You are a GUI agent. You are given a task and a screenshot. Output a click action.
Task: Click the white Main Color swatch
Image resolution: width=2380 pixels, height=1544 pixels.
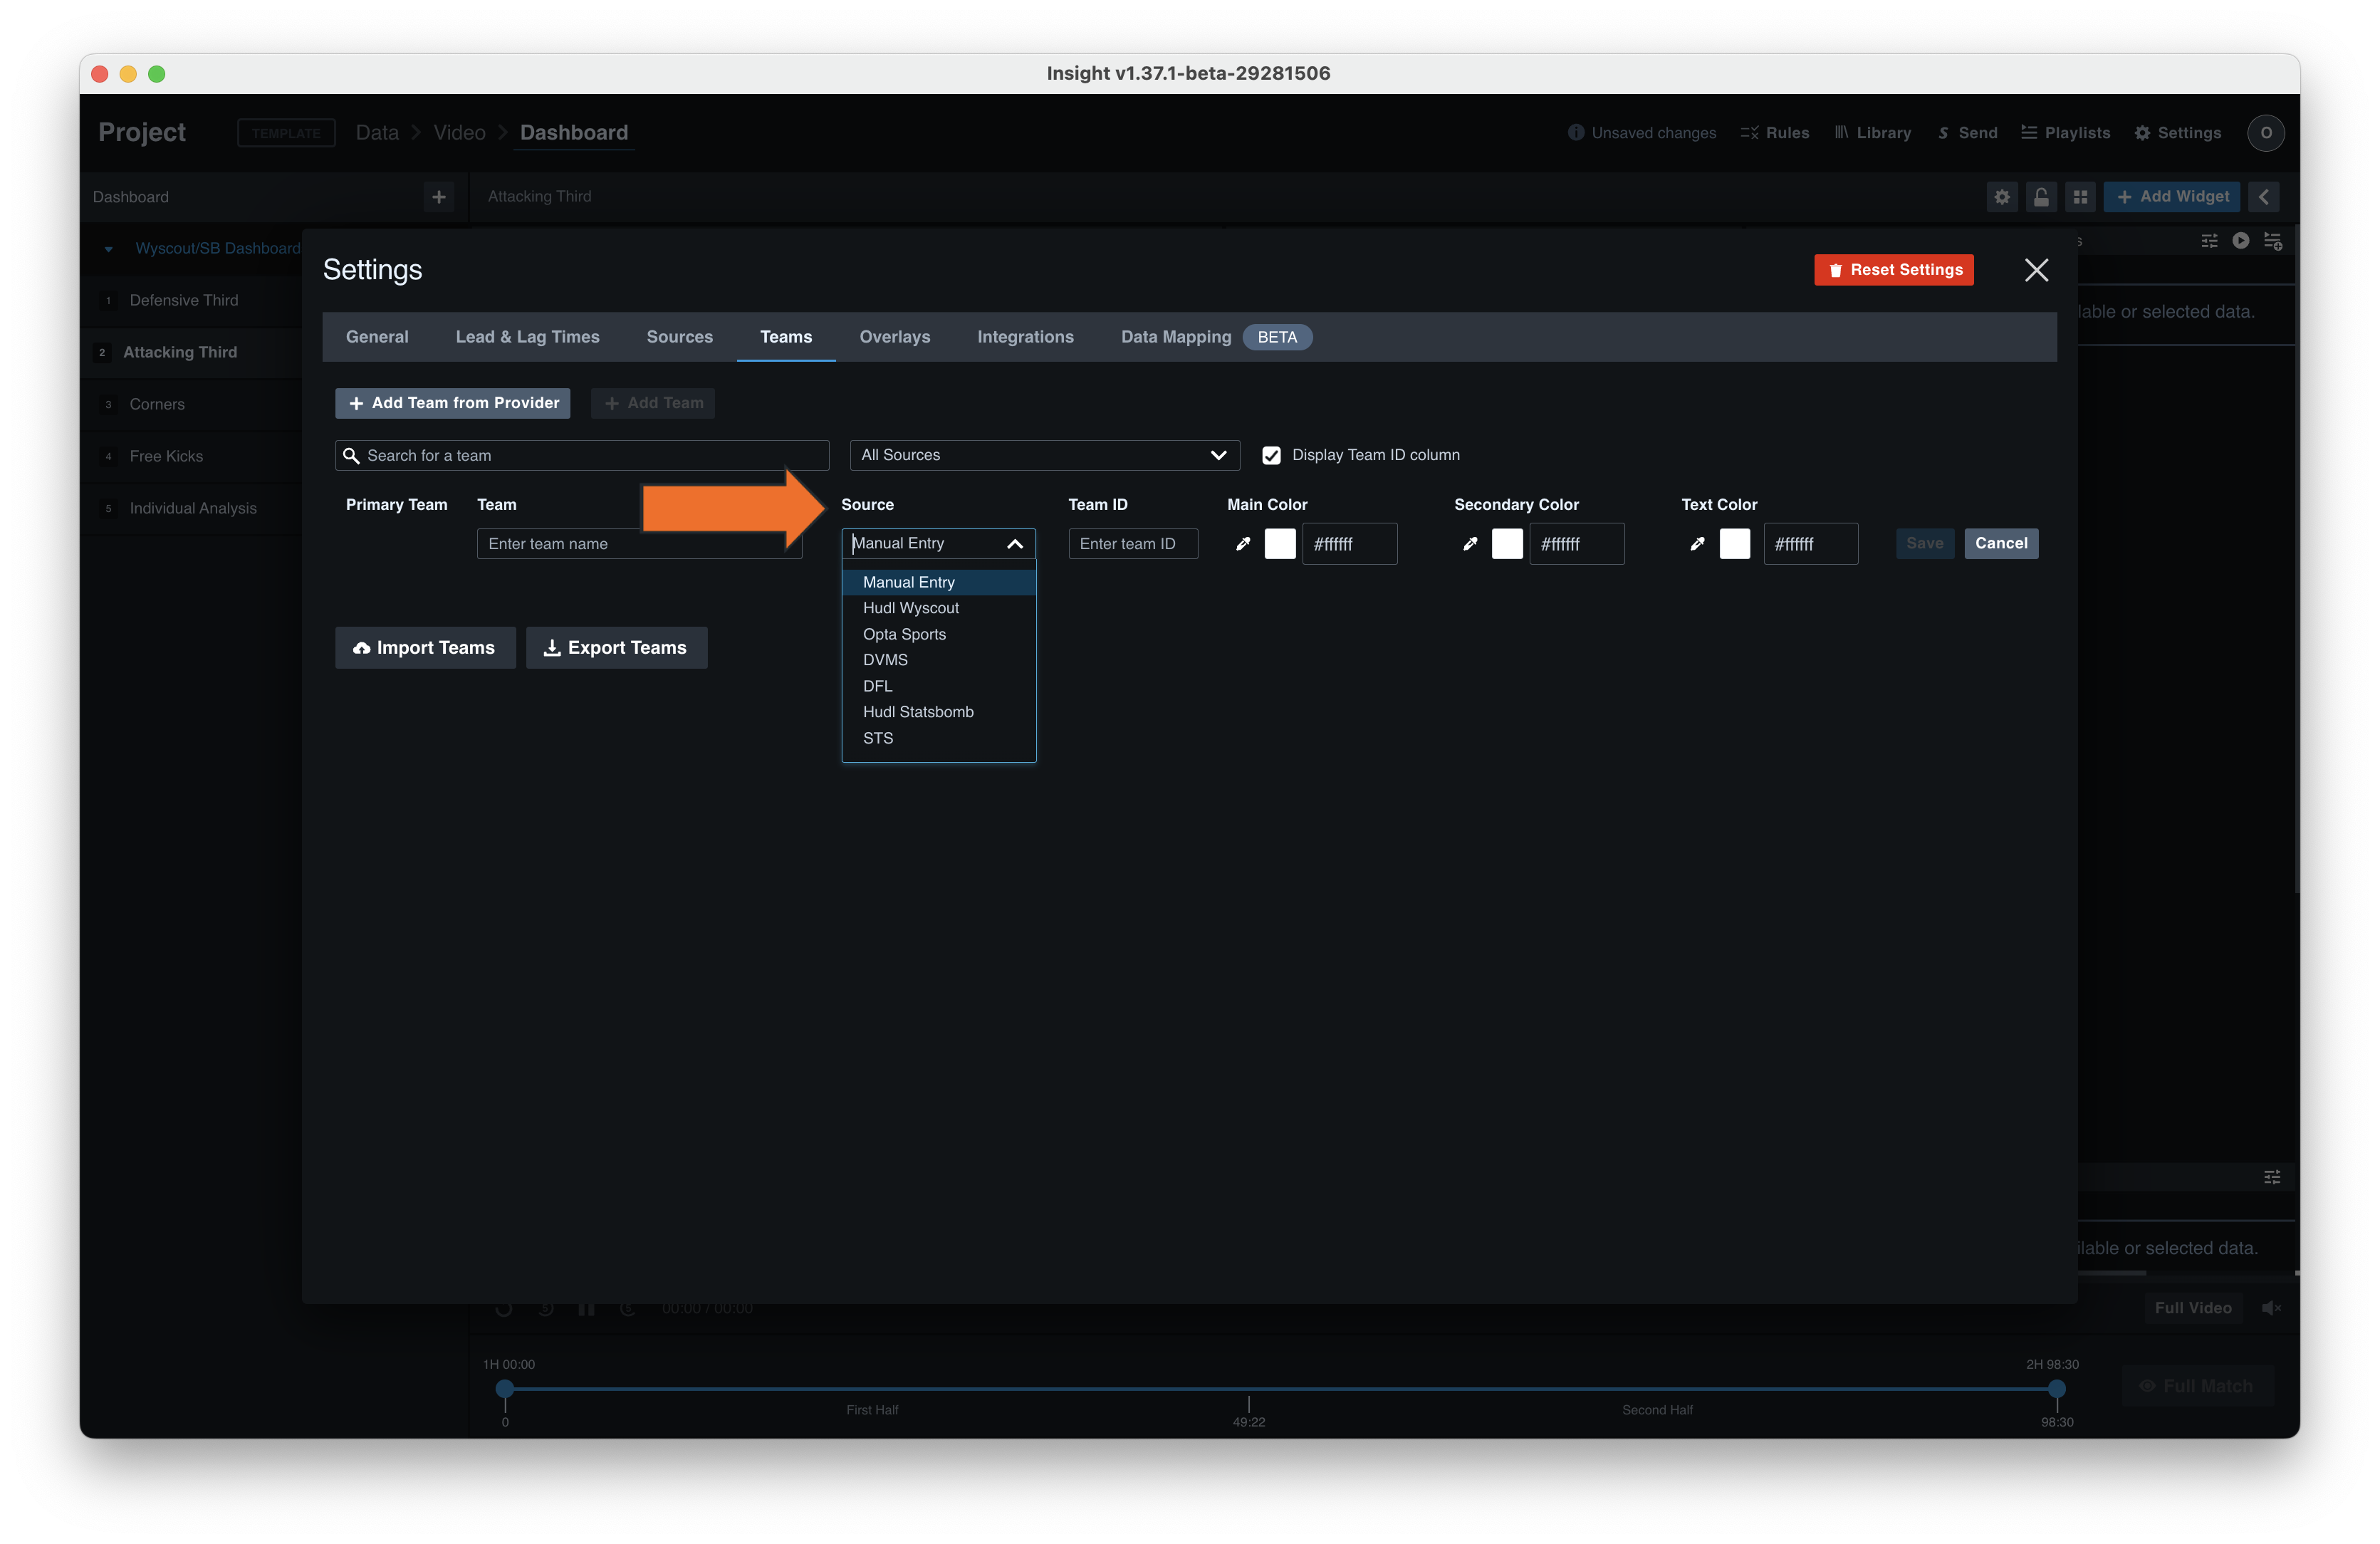click(x=1280, y=544)
